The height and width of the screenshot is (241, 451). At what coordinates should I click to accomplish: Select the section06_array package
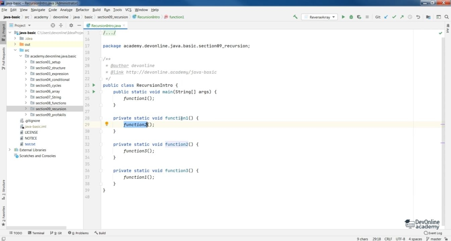(48, 91)
